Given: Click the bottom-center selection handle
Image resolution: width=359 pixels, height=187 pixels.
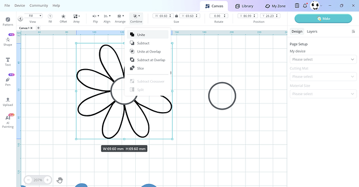Looking at the screenshot, I should pos(124,139).
